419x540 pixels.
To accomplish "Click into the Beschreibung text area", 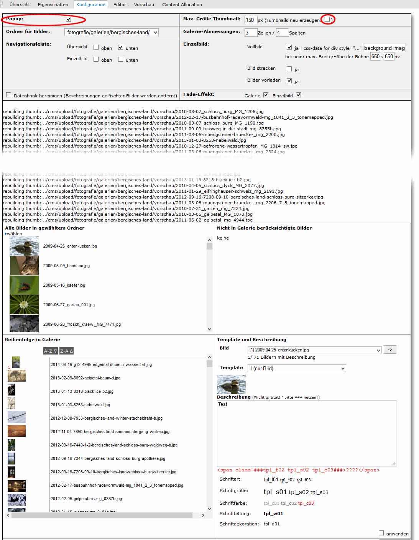I will (306, 433).
